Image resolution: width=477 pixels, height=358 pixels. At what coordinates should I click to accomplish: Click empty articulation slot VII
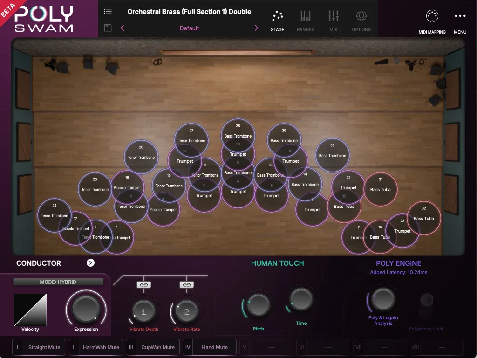pos(380,347)
